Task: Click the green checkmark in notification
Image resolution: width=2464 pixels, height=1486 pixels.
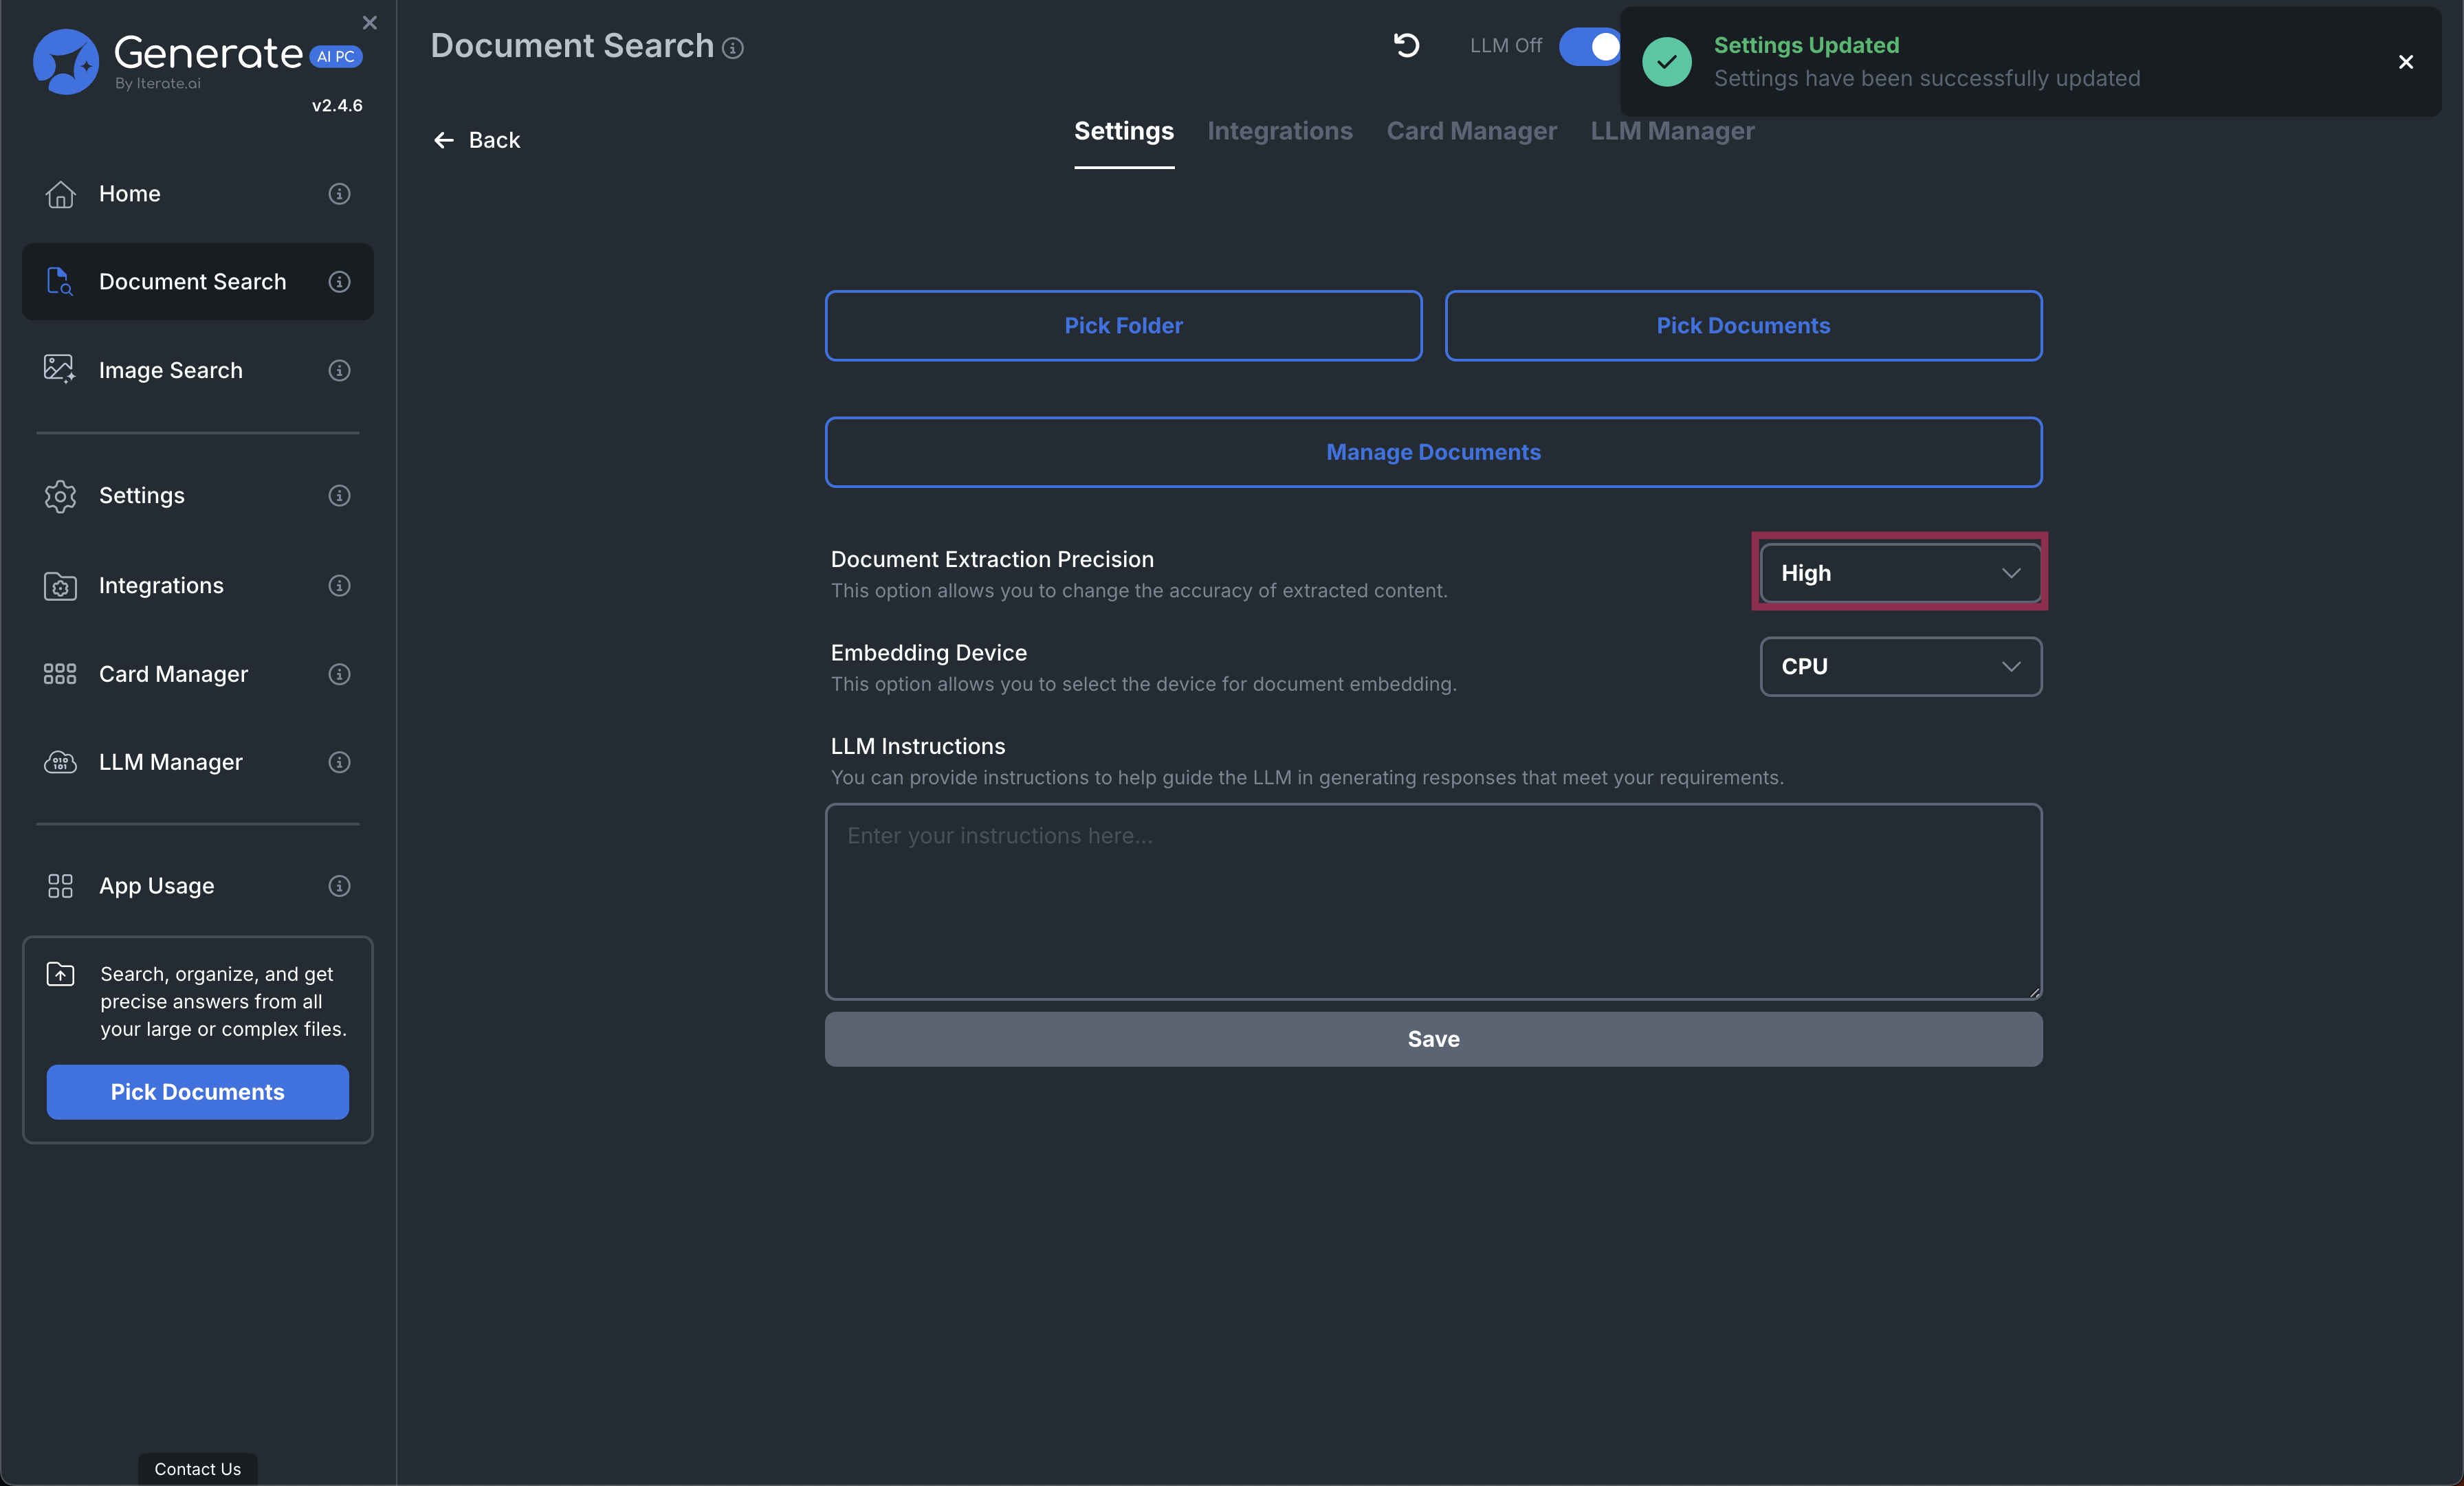Action: [1667, 62]
